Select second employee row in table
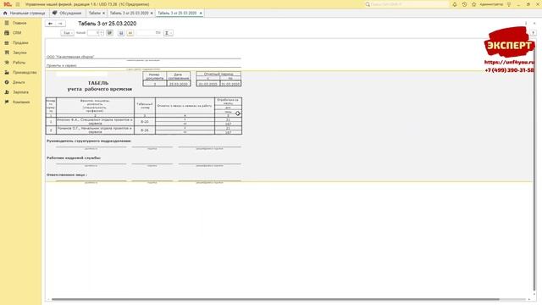This screenshot has width=542, height=305. pyautogui.click(x=144, y=130)
